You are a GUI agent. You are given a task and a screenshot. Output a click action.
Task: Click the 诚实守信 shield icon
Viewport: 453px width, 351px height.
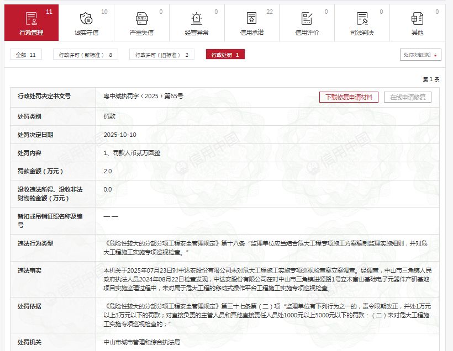(x=86, y=18)
